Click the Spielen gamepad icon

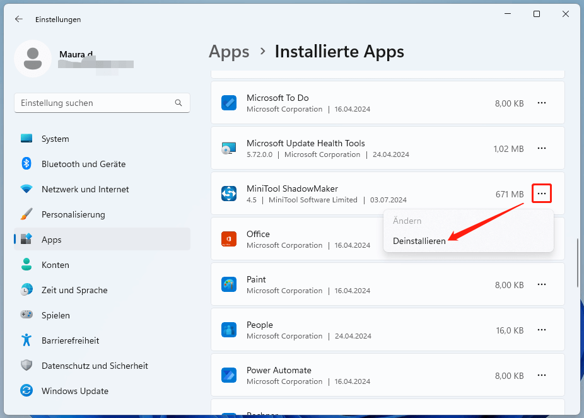[26, 315]
